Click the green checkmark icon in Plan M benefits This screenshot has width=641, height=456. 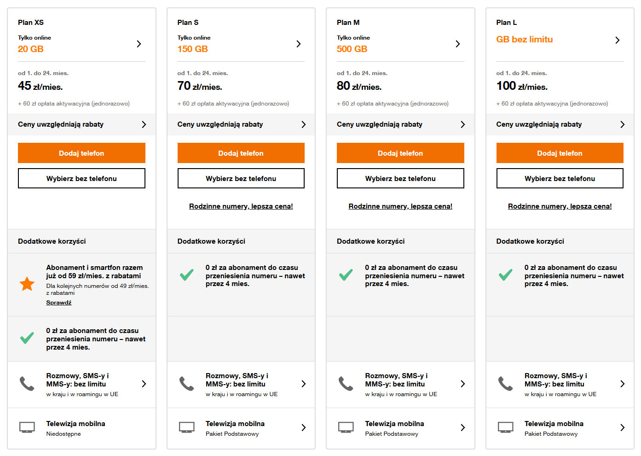click(x=346, y=275)
